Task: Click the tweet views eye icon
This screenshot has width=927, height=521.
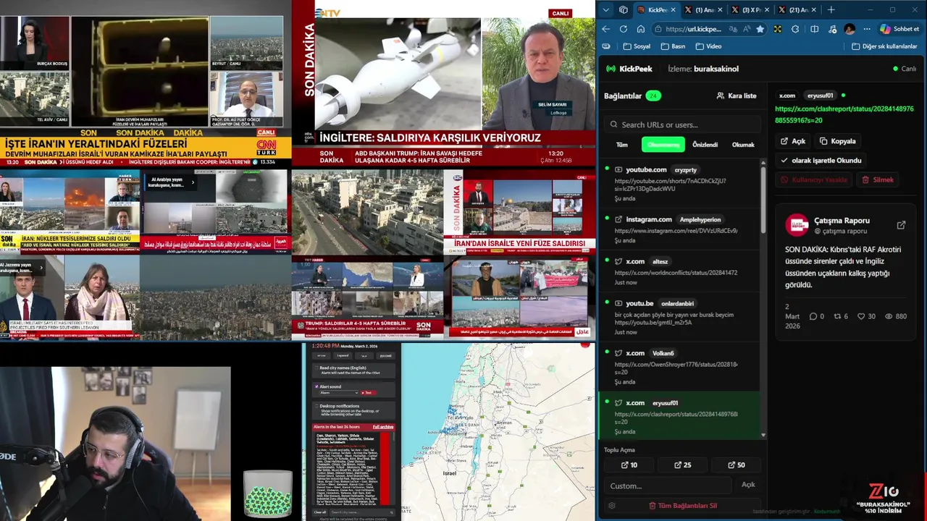Action: [889, 316]
